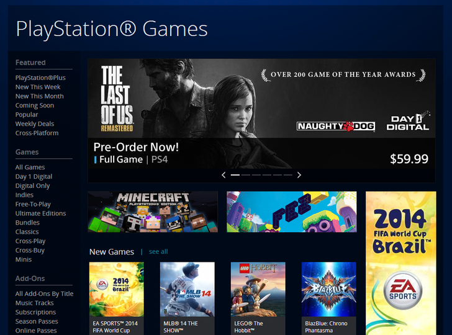Advance carousel with next arrow
The width and height of the screenshot is (452, 335).
pos(299,175)
